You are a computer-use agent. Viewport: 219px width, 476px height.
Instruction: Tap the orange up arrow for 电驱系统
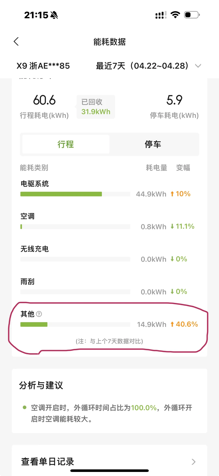click(x=172, y=194)
